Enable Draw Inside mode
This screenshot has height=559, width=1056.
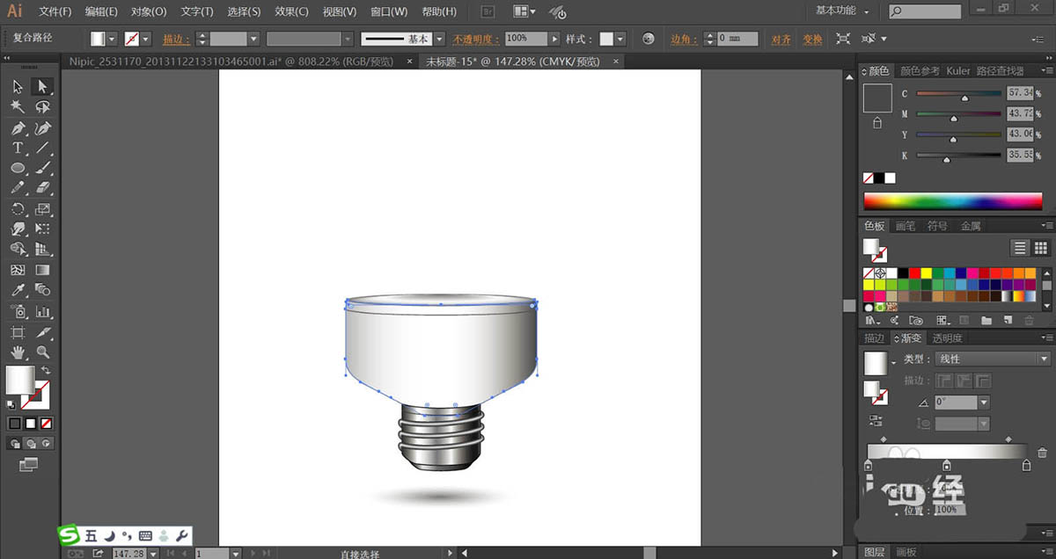47,443
